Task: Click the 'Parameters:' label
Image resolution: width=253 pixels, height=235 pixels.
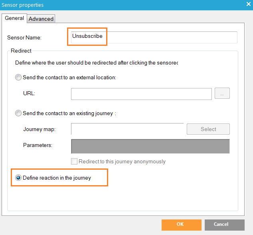Action: (x=38, y=145)
